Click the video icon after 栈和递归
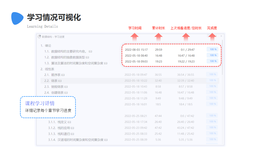262x147 pixels. (72, 134)
